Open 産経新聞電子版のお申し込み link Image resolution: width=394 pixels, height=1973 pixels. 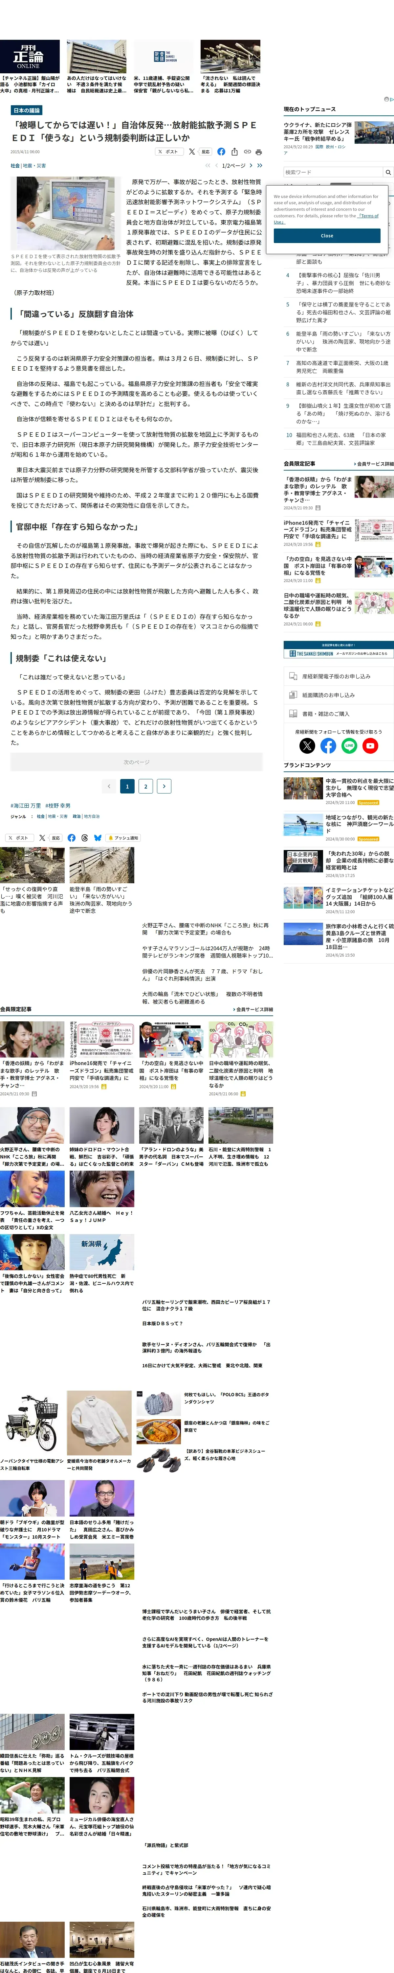tap(338, 676)
